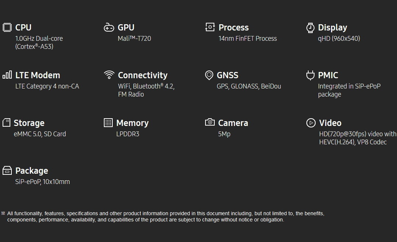Click the Process icon
Screen dimensions: 397x242
click(210, 27)
